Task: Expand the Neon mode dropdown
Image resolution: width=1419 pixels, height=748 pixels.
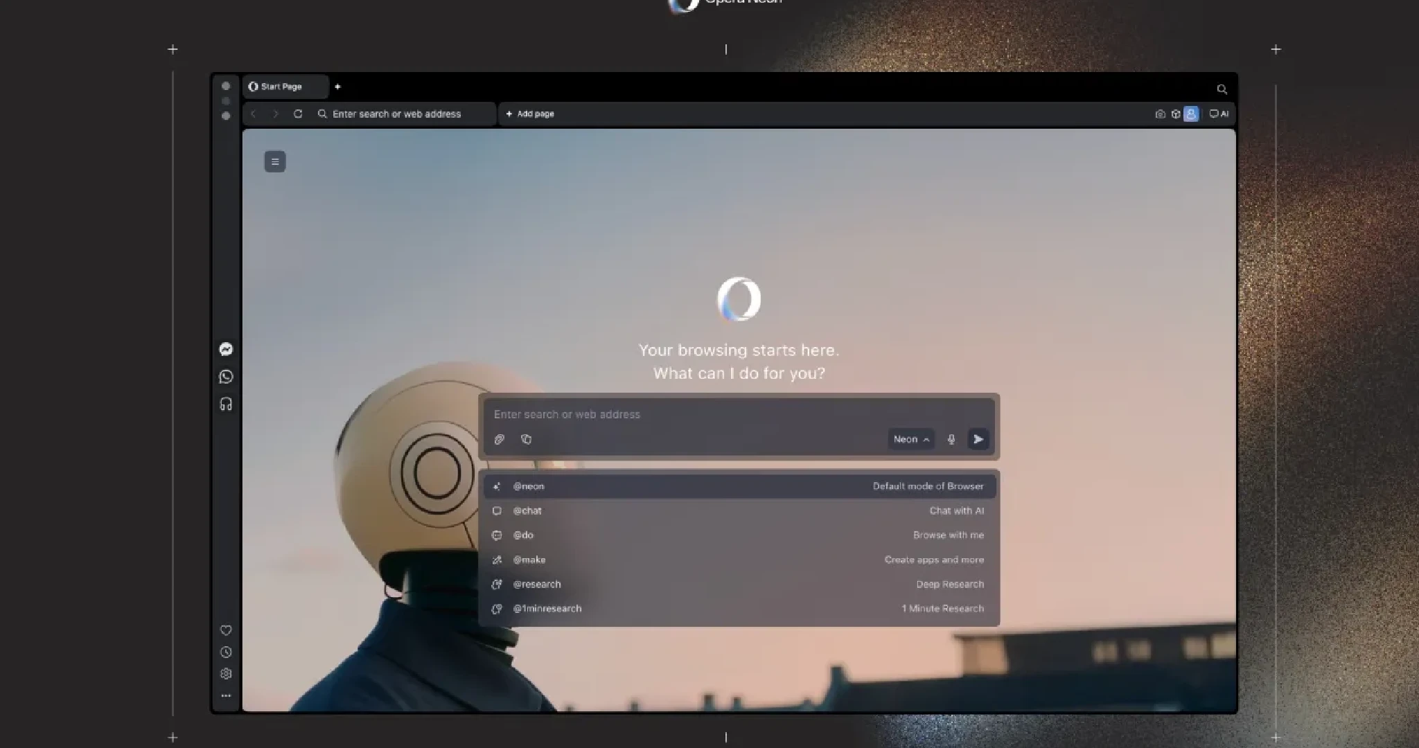Action: pyautogui.click(x=911, y=439)
